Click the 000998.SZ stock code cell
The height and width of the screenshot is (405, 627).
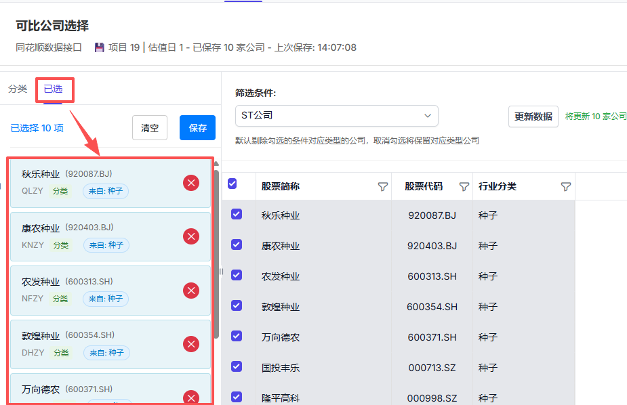tap(432, 398)
